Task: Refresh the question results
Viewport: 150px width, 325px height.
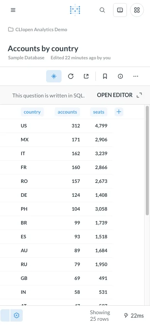Action: click(71, 76)
